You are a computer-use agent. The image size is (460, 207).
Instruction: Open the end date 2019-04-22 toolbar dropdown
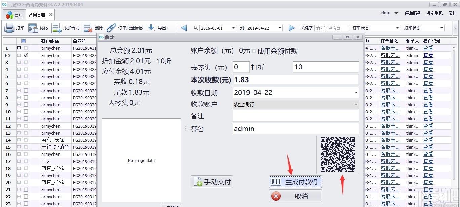point(280,28)
